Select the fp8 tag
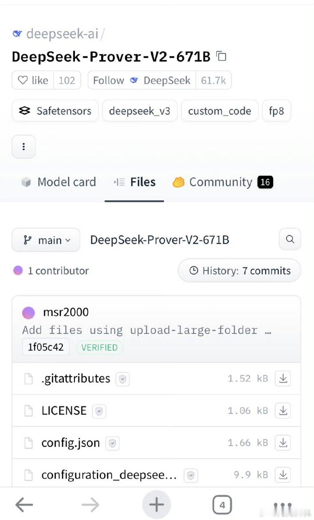Viewport: 314px width, 520px height. pos(276,111)
